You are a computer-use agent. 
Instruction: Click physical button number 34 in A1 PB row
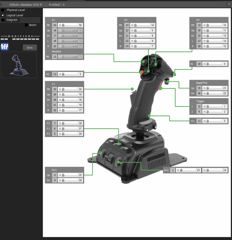[x=55, y=25]
